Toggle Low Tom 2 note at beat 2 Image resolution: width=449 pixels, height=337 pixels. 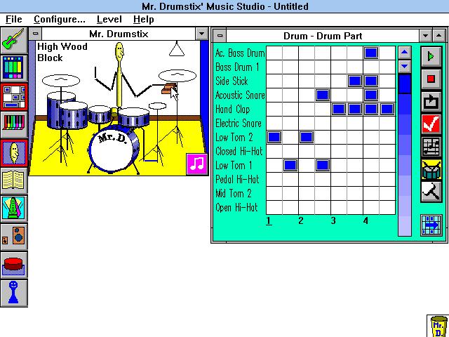(307, 137)
